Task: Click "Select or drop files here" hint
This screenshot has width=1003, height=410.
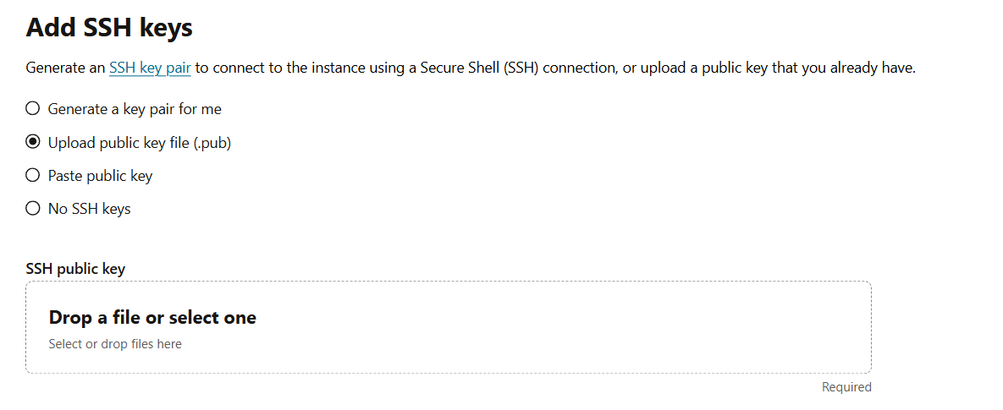Action: 115,344
